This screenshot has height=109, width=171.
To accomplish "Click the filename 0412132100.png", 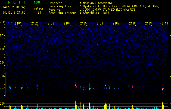I will [x=14, y=7].
